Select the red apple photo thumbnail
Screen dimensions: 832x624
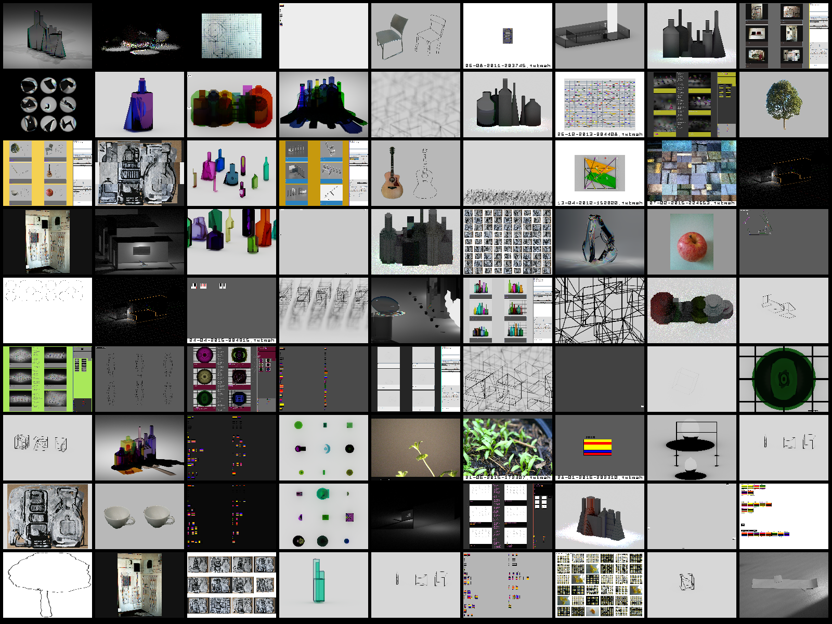pos(692,242)
